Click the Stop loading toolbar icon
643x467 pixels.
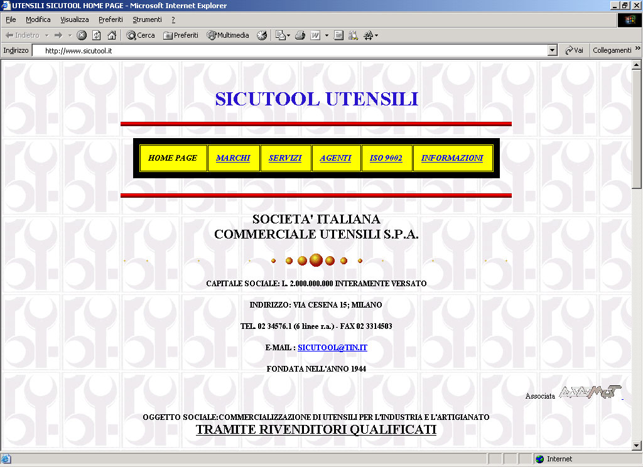coord(81,35)
